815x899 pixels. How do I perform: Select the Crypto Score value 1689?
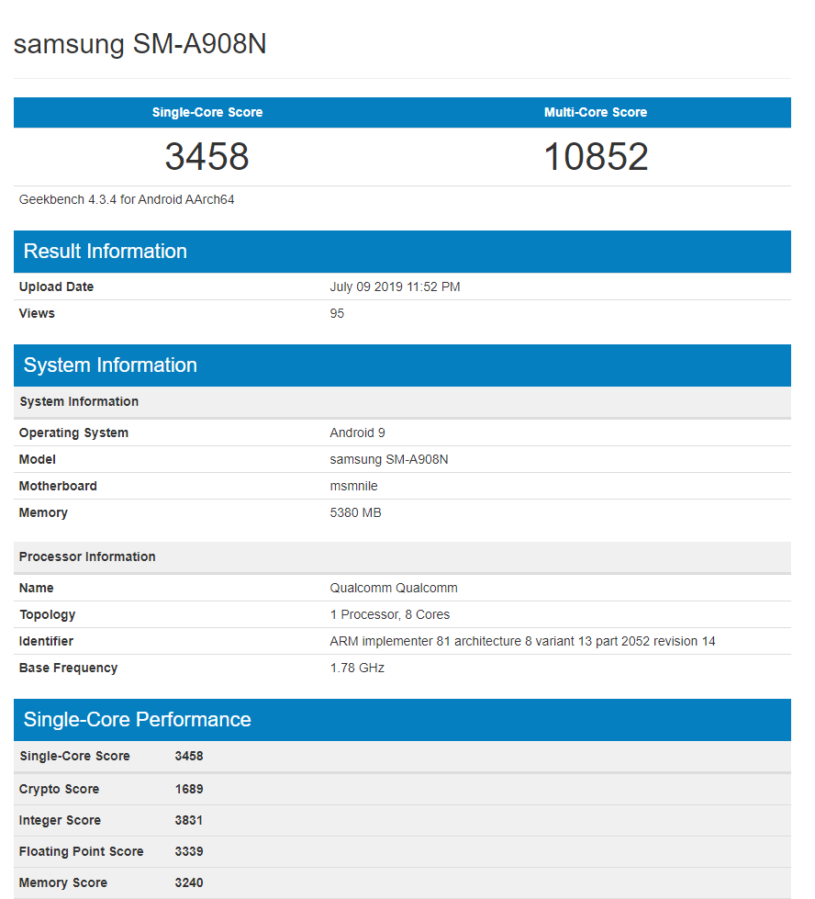pyautogui.click(x=189, y=789)
